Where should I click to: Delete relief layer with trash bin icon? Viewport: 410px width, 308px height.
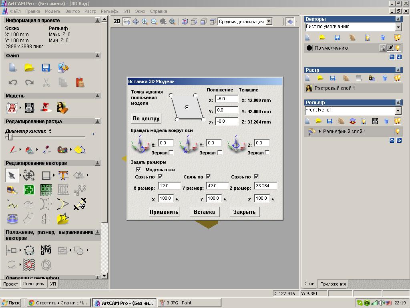(x=386, y=121)
